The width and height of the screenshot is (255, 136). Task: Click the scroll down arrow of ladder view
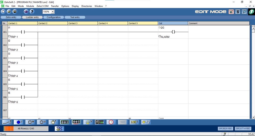(x=253, y=117)
